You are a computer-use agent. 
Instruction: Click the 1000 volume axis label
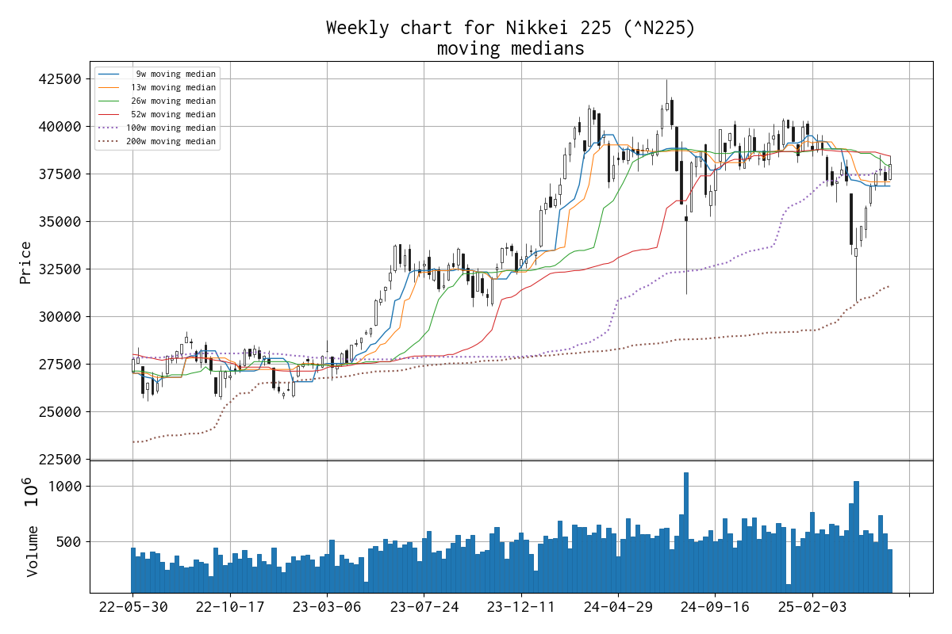coord(65,487)
